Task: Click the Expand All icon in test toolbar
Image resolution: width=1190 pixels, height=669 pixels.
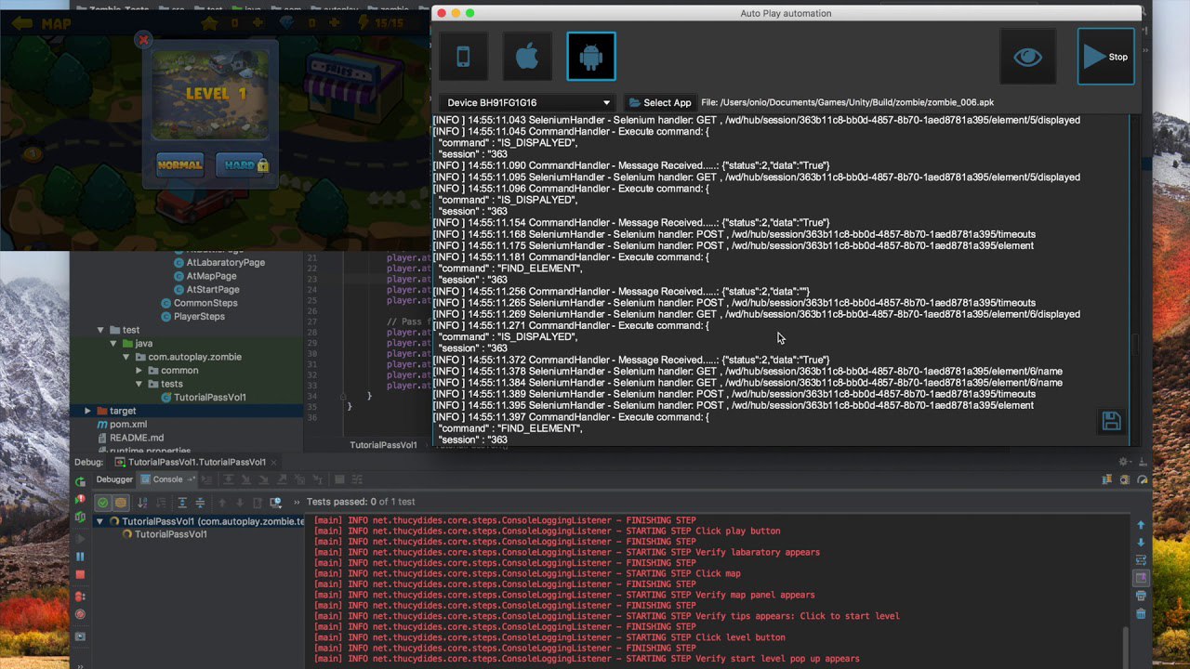Action: point(182,503)
